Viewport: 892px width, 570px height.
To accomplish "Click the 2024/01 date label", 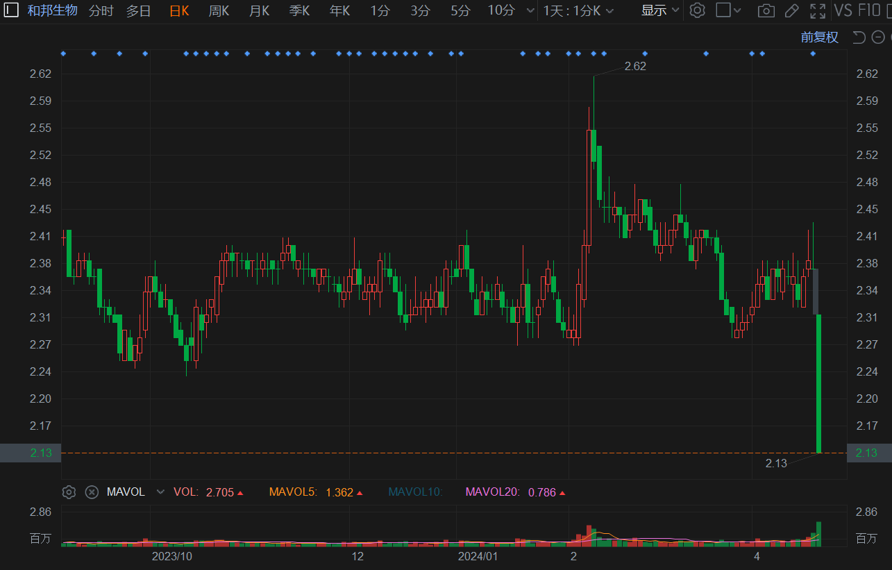I will (478, 557).
